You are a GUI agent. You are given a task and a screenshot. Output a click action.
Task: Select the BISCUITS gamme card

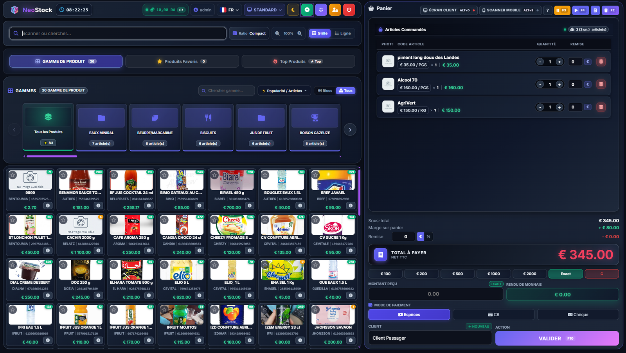(x=208, y=127)
